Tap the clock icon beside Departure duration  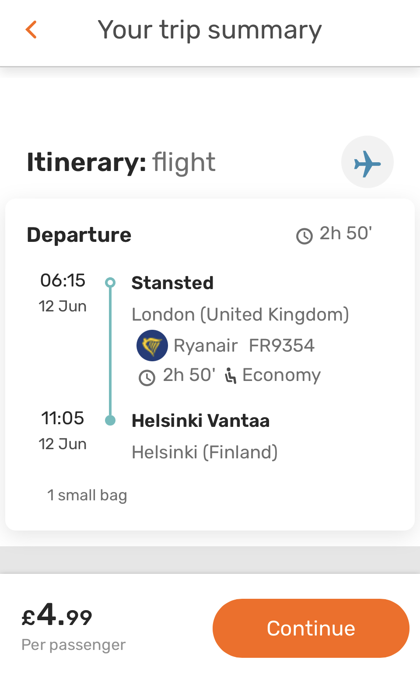[x=304, y=236]
